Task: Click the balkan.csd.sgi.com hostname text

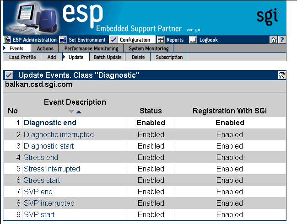Action: [38, 85]
